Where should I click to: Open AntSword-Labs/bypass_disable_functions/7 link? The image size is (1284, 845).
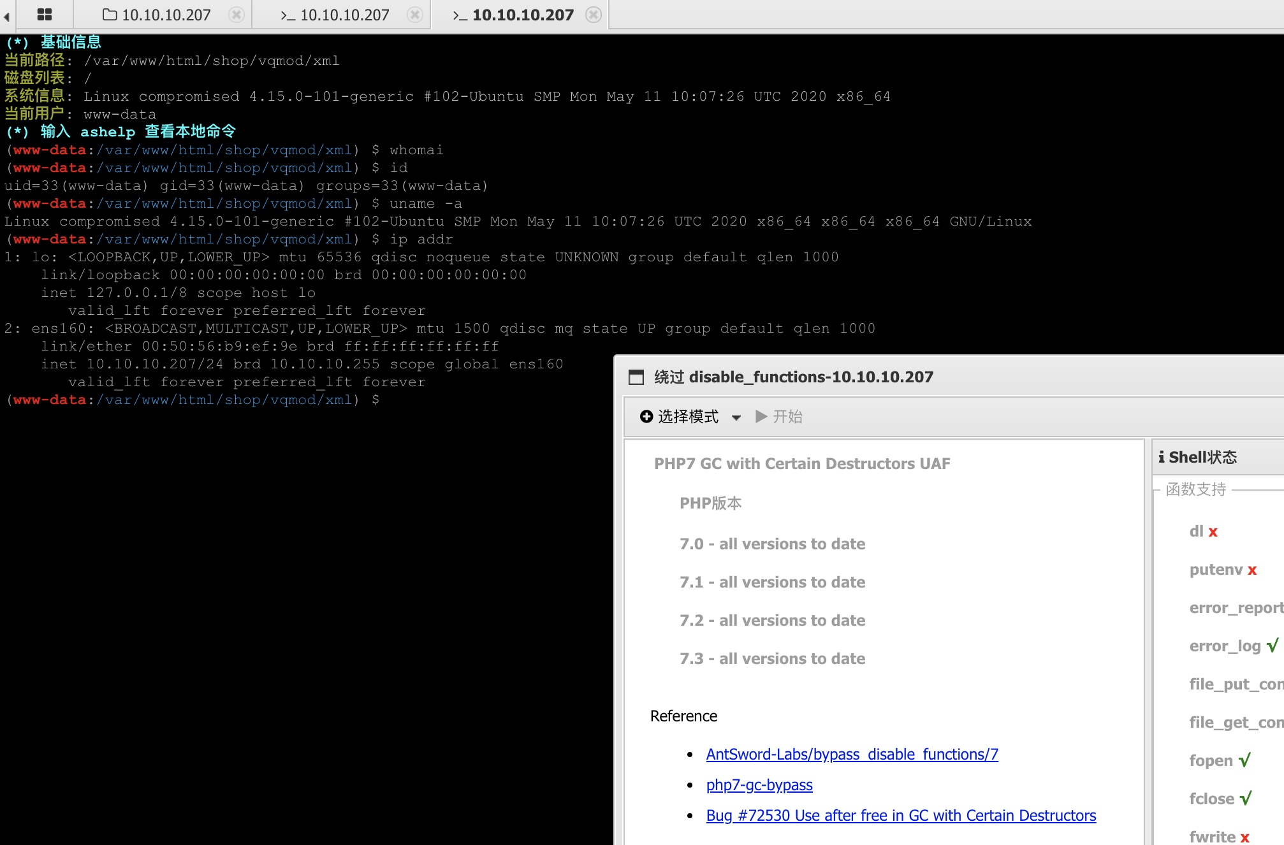pyautogui.click(x=852, y=755)
